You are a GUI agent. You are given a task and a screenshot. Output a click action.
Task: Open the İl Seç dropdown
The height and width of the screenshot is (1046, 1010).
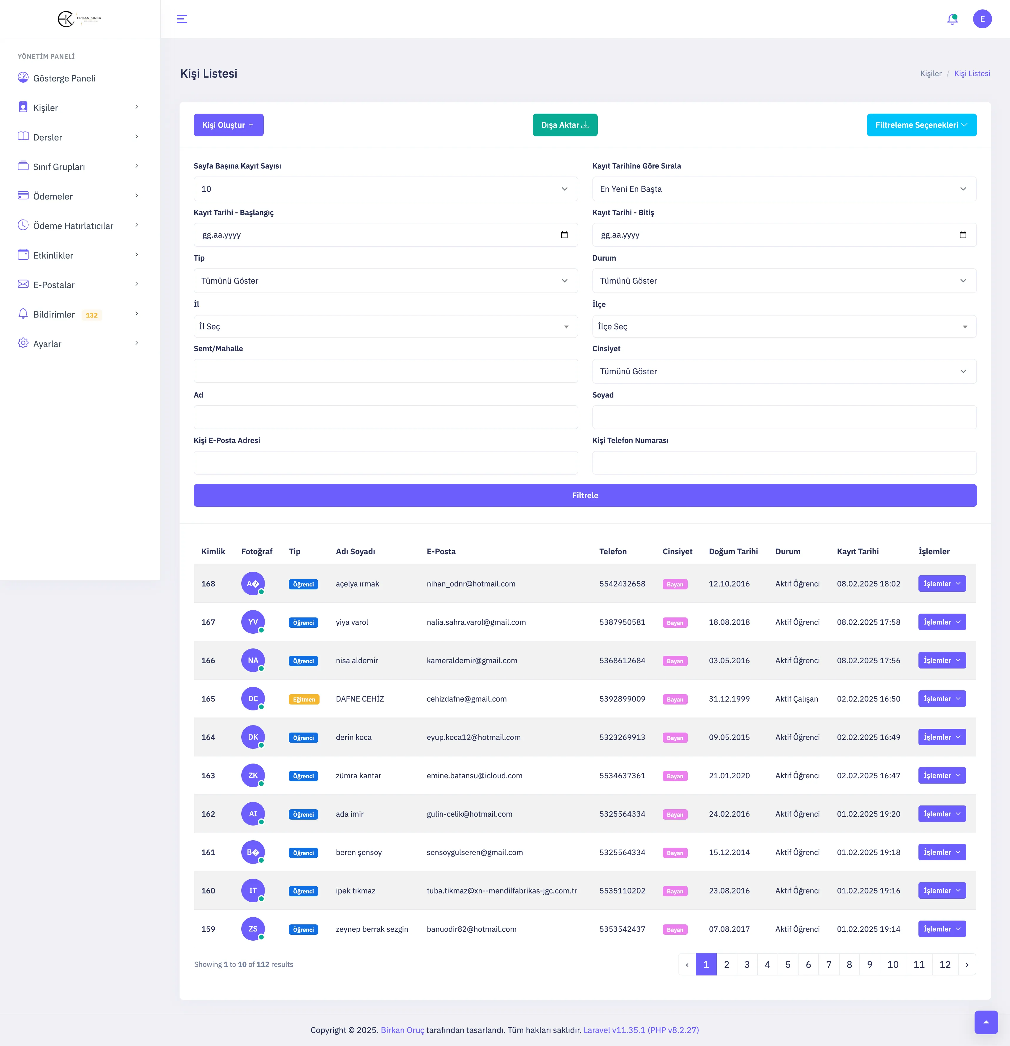click(x=385, y=327)
